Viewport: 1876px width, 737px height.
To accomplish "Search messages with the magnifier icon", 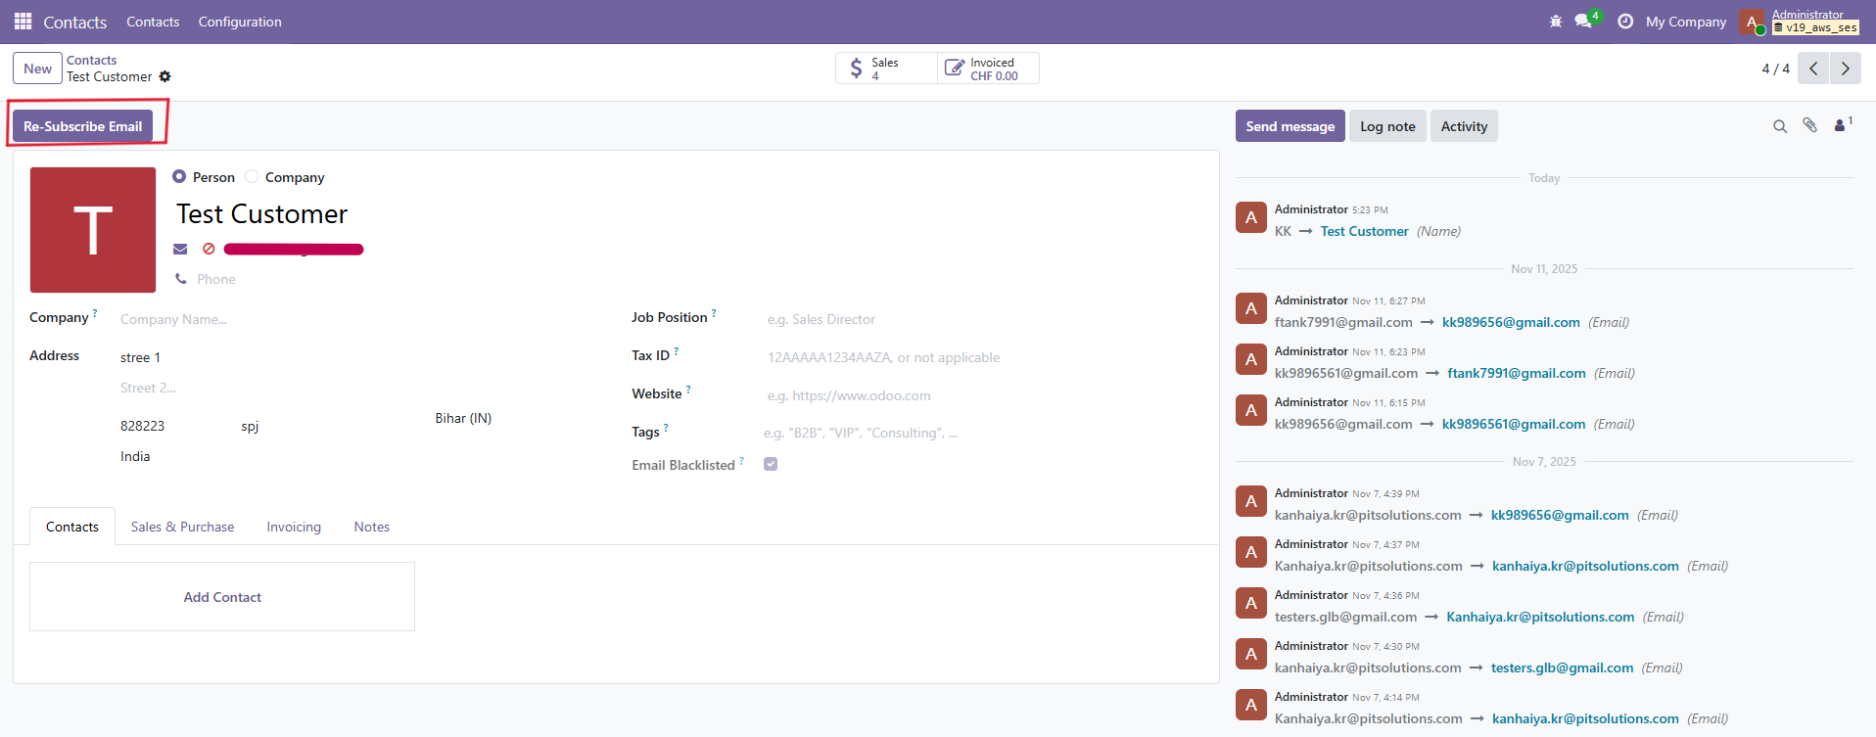I will (1780, 126).
